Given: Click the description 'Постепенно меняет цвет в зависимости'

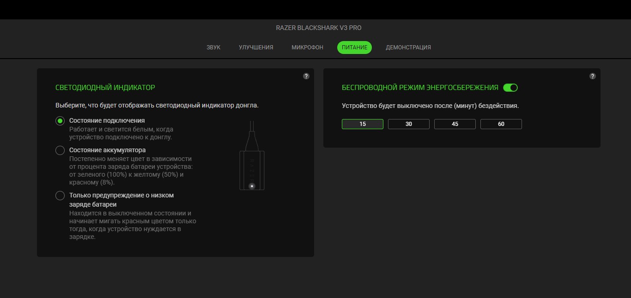Looking at the screenshot, I should [131, 171].
